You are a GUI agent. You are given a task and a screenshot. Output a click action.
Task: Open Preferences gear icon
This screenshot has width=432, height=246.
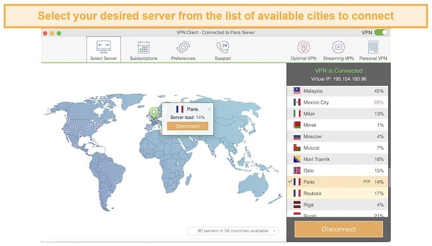[x=183, y=47]
